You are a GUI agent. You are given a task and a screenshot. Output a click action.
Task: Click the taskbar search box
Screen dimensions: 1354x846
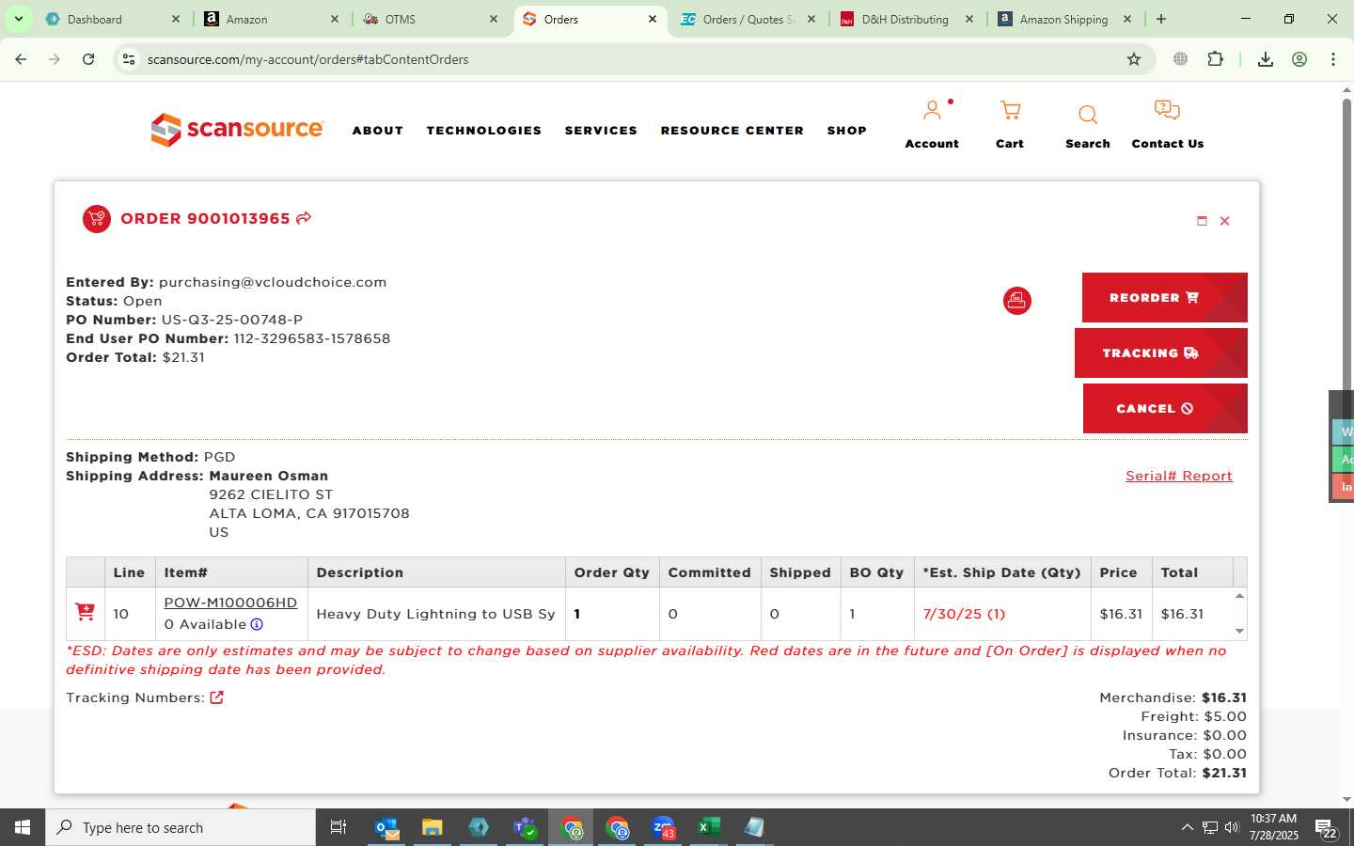[x=181, y=827]
